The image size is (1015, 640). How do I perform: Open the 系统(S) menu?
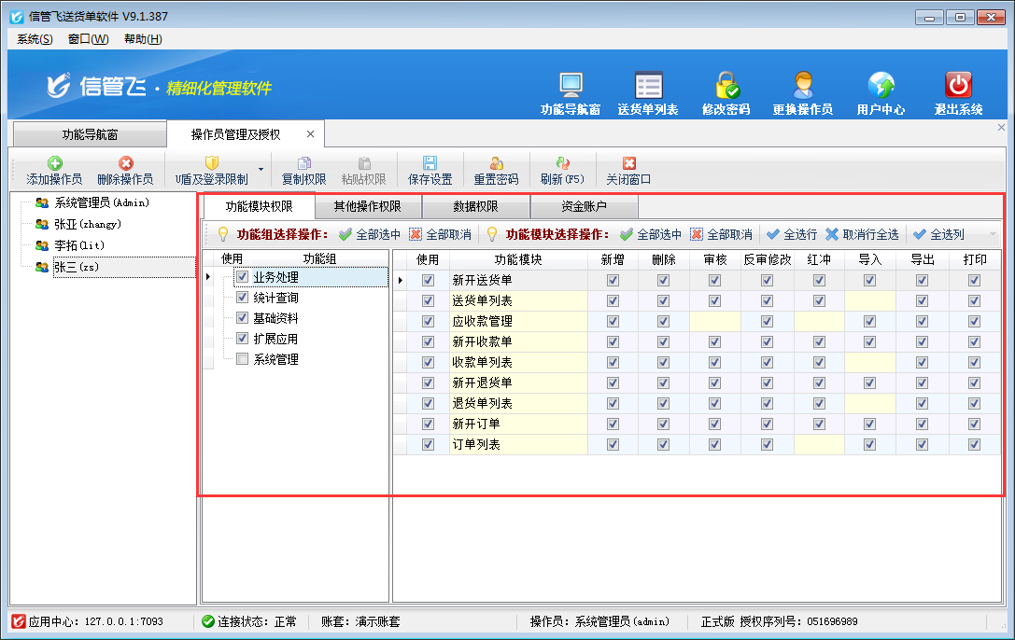pyautogui.click(x=35, y=38)
